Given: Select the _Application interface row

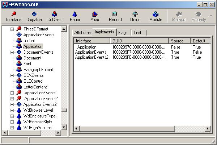Looking at the screenshot, I should [x=142, y=47].
